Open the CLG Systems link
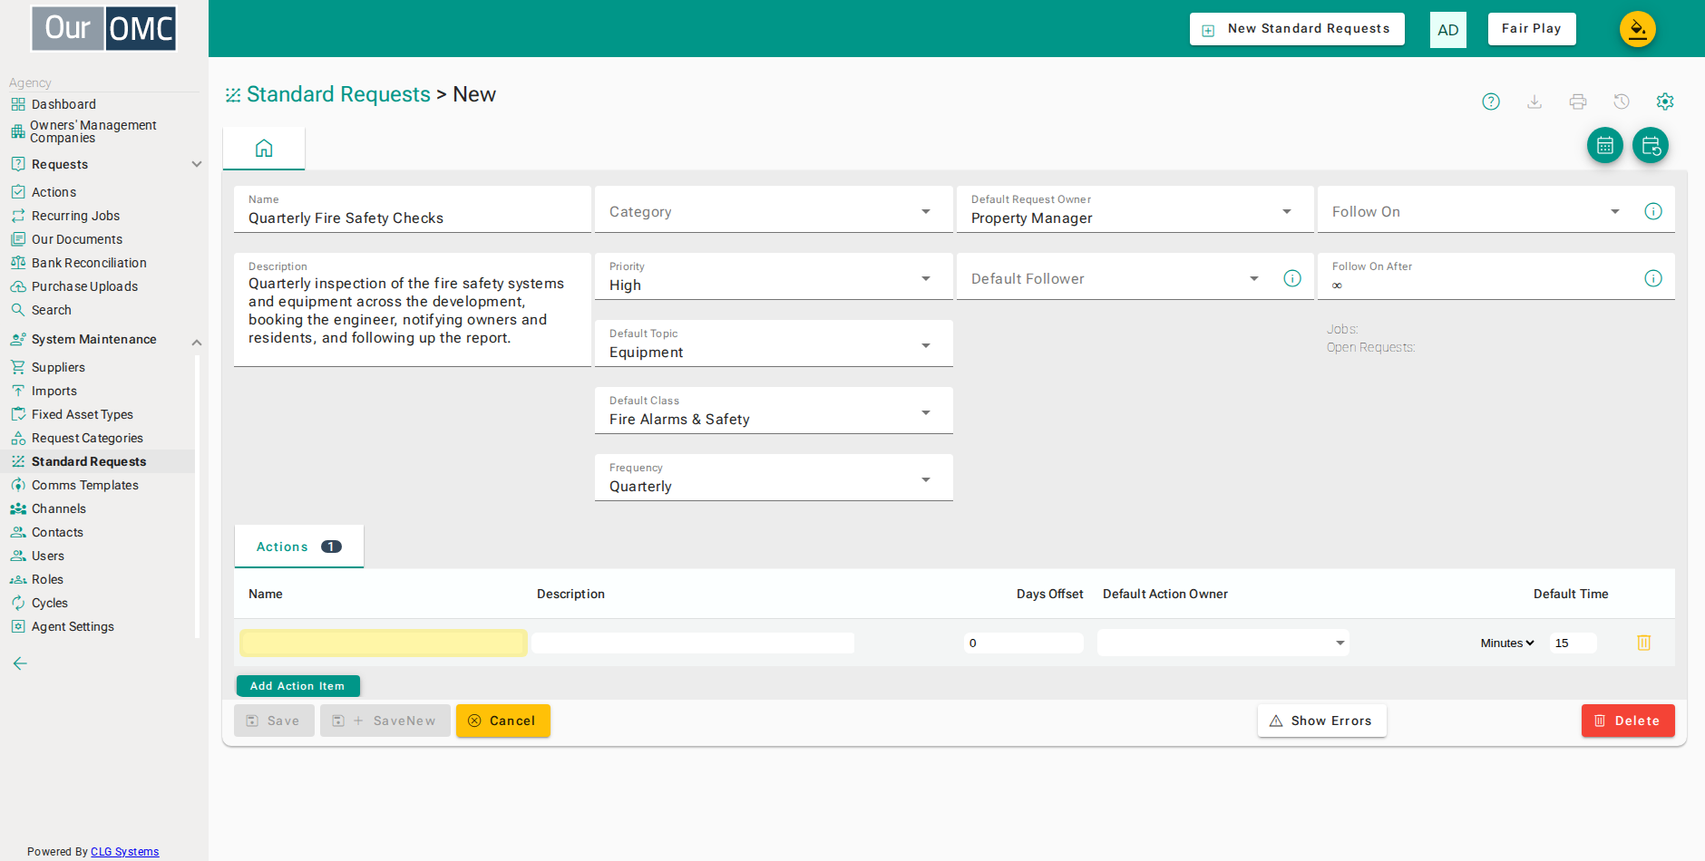This screenshot has height=861, width=1705. pyautogui.click(x=125, y=852)
